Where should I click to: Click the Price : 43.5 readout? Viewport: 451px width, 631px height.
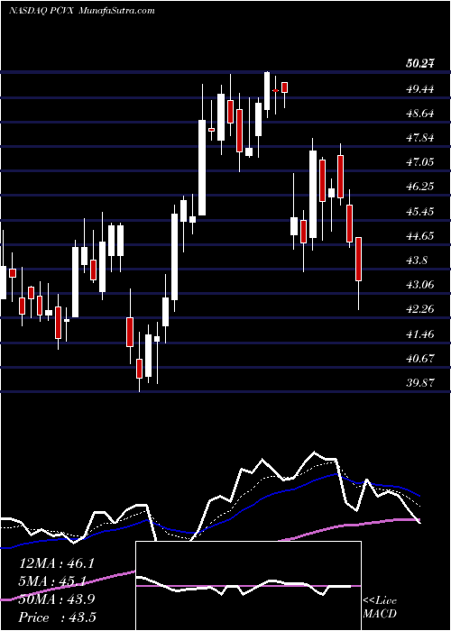tap(57, 617)
